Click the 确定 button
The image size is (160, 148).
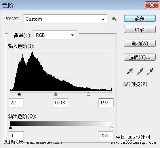coord(140,19)
